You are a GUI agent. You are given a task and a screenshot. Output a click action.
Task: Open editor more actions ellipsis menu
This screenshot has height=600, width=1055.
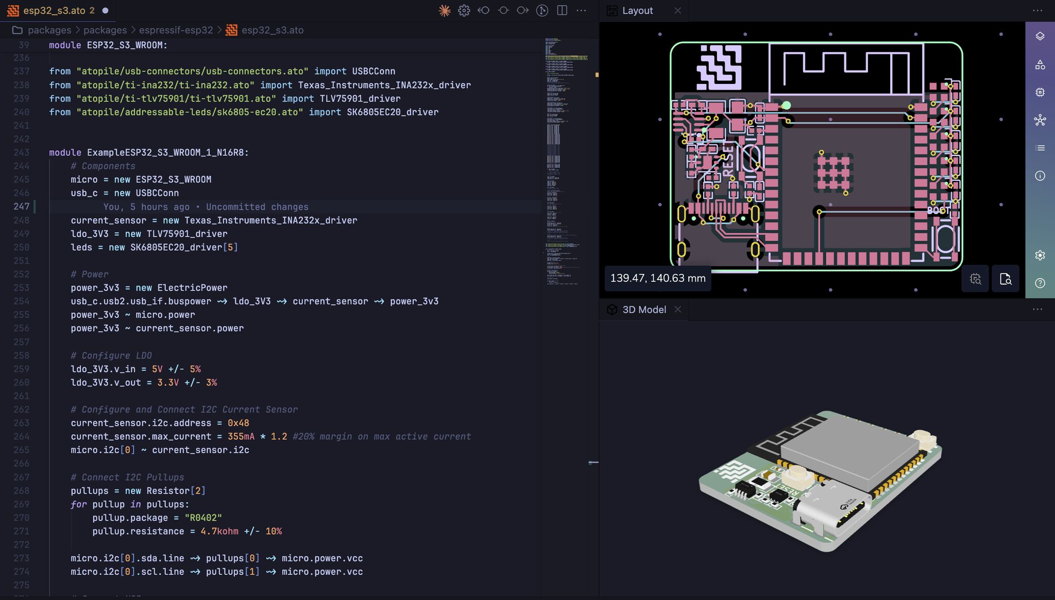pyautogui.click(x=581, y=10)
